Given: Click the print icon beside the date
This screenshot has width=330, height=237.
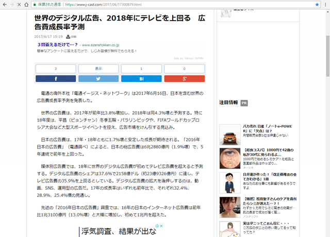Looking at the screenshot, I should 70,37.
